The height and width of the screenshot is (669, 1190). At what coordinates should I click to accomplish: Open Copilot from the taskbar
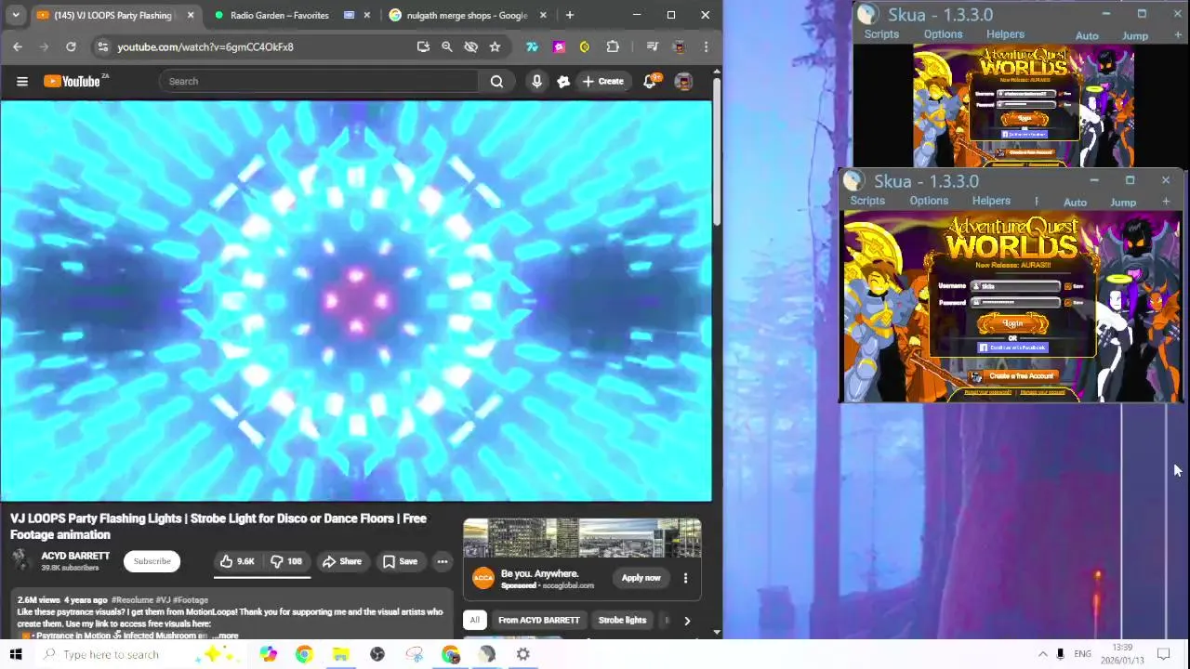tap(268, 654)
